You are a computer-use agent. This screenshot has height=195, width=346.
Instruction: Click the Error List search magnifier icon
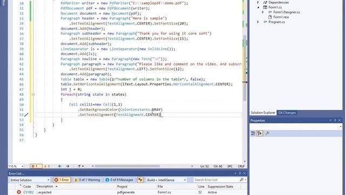(x=242, y=180)
